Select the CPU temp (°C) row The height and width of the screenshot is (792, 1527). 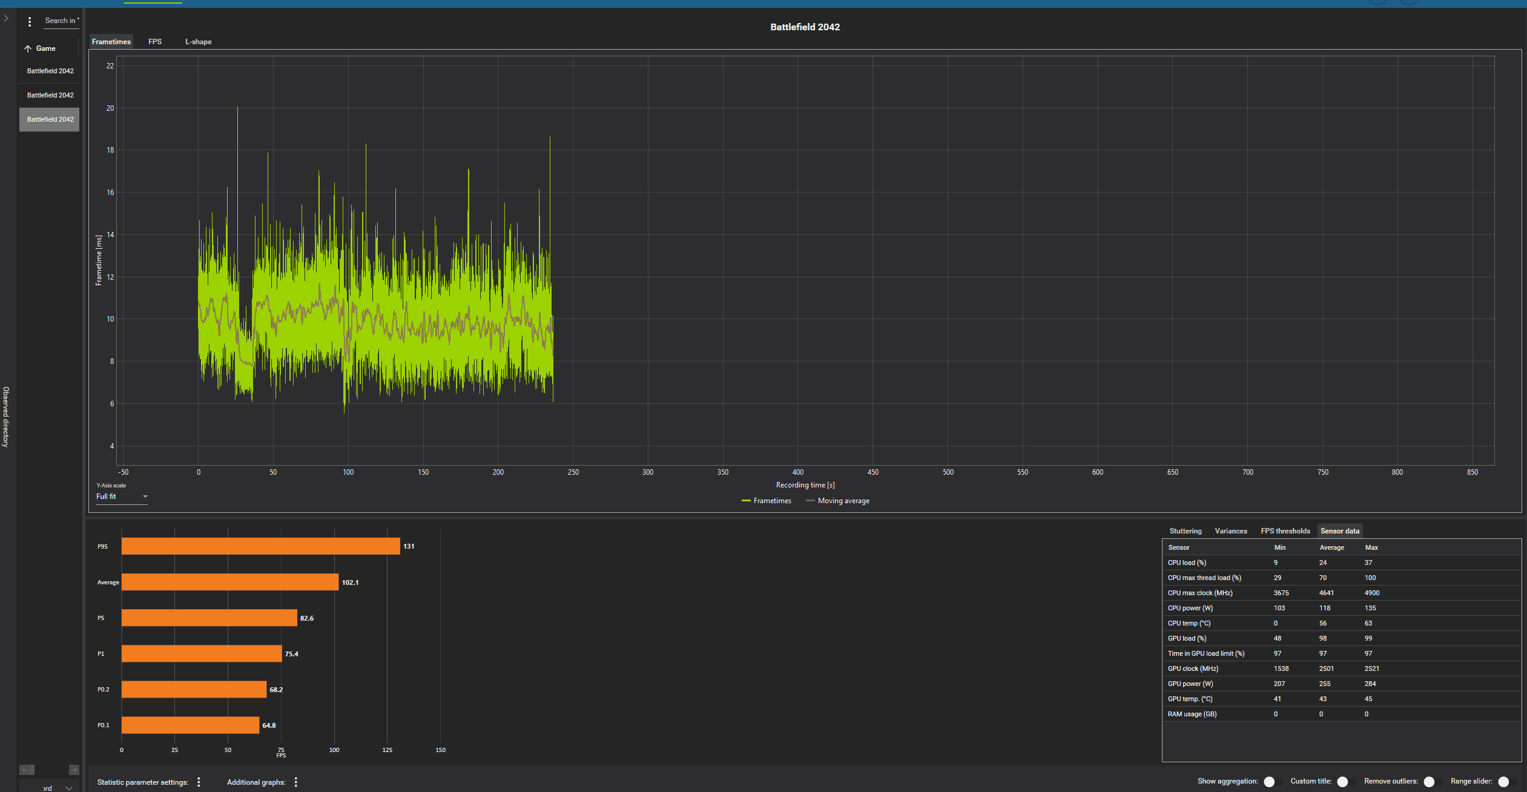1341,623
